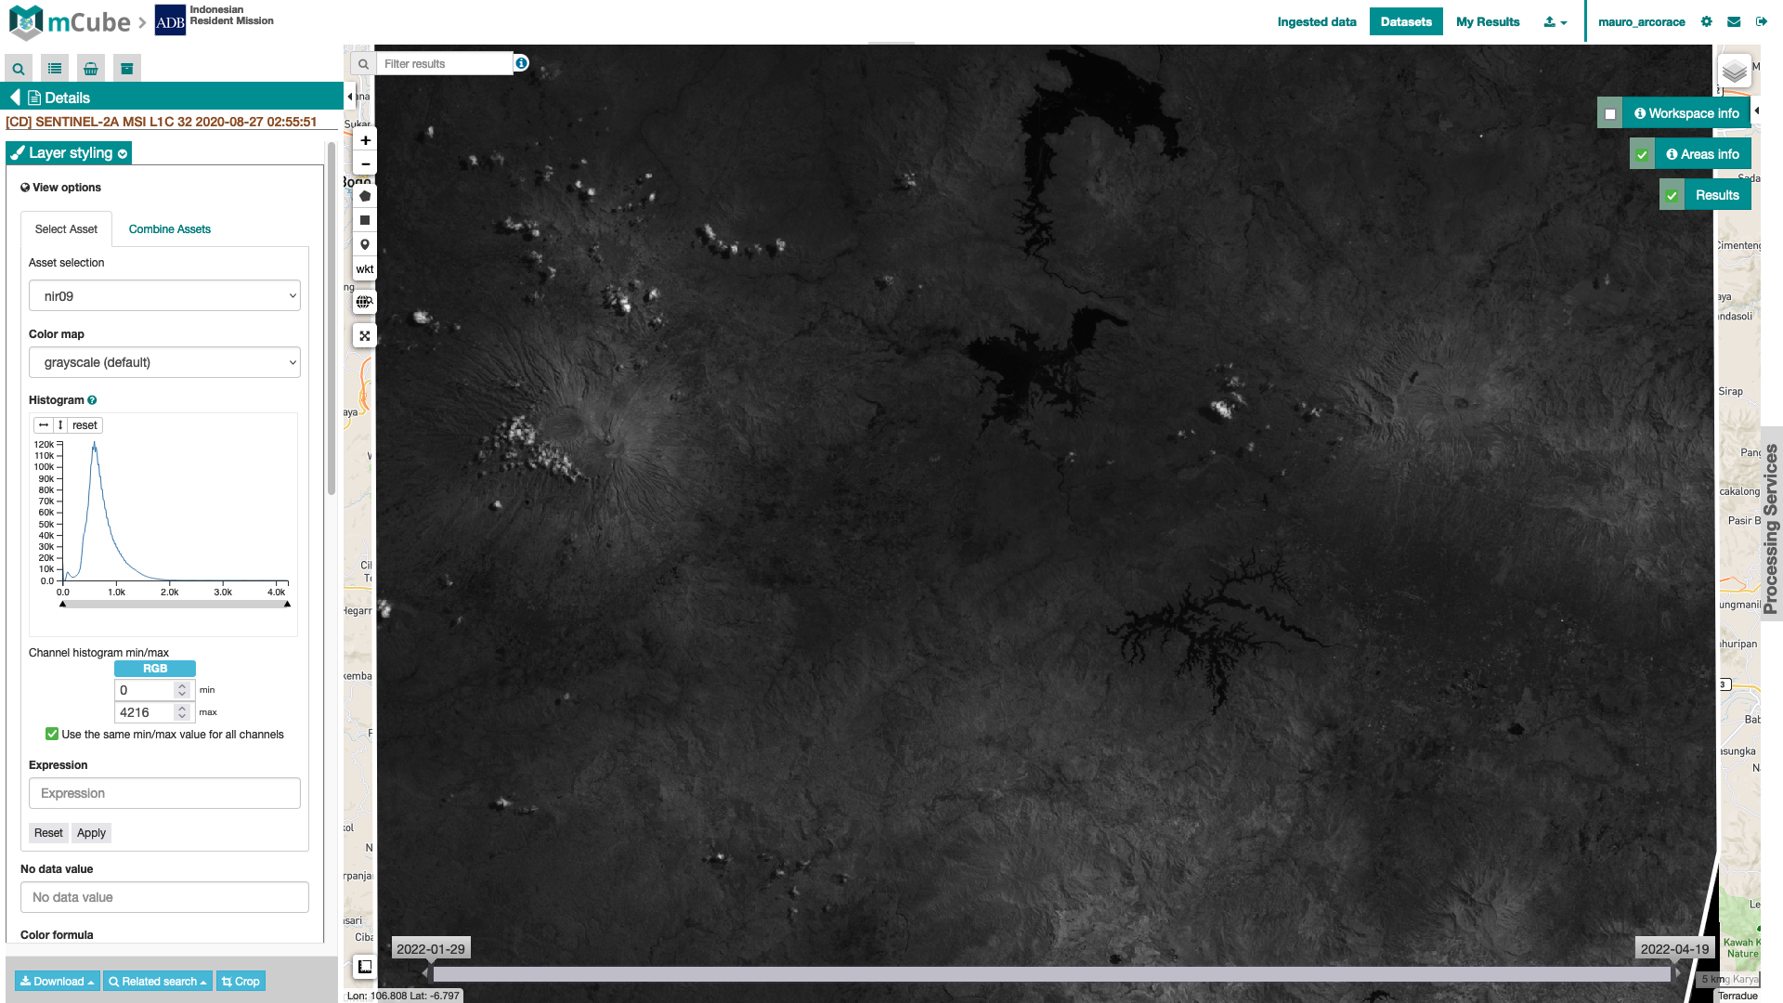Click the Apply button in Layer styling

click(x=90, y=832)
